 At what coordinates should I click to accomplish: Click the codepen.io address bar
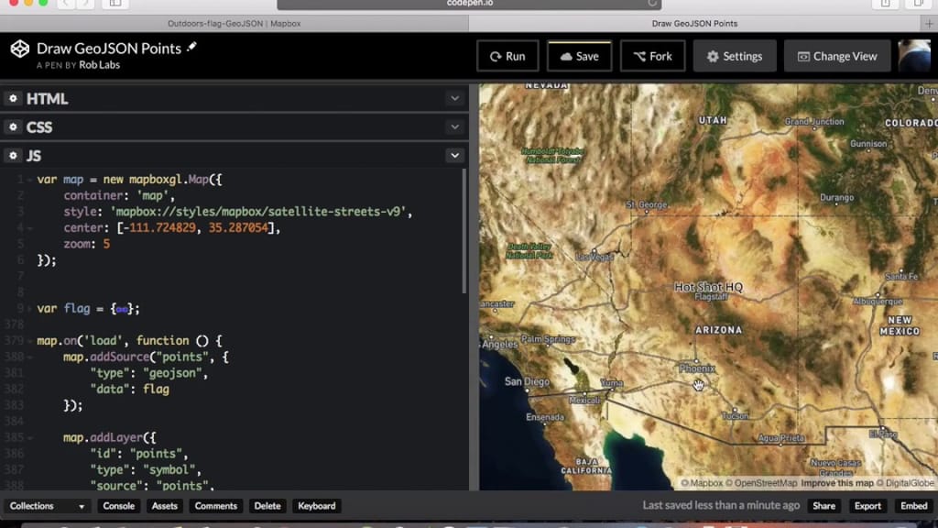[x=470, y=4]
